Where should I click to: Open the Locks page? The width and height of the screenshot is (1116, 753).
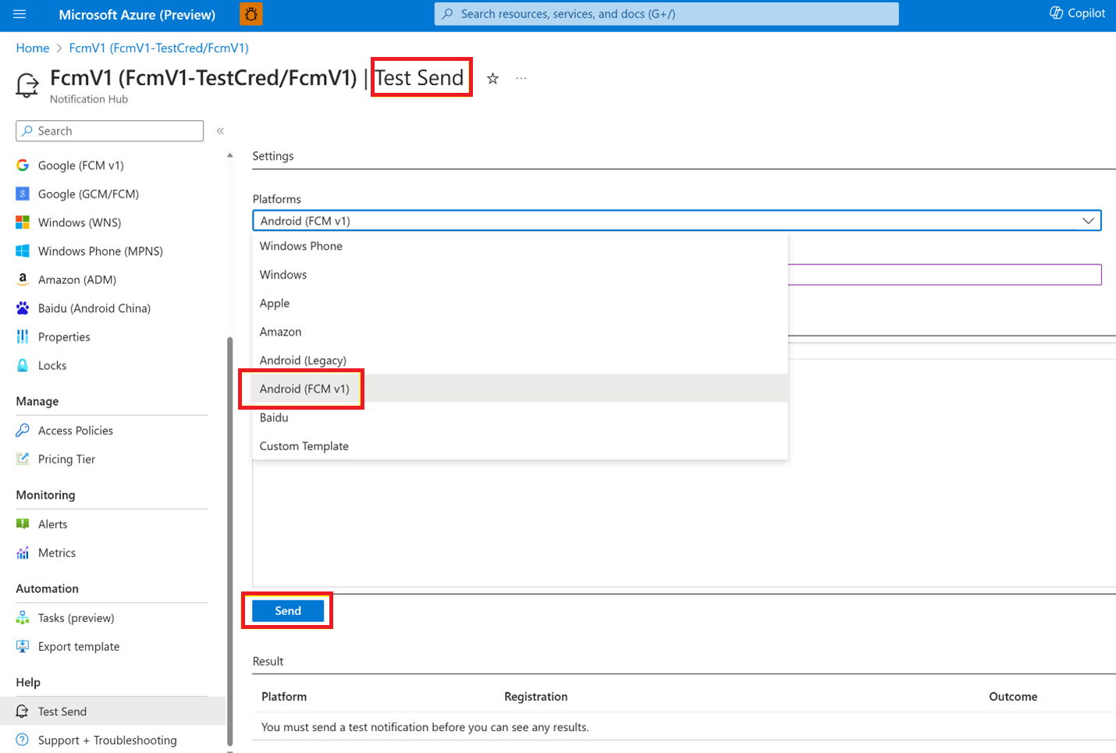52,365
